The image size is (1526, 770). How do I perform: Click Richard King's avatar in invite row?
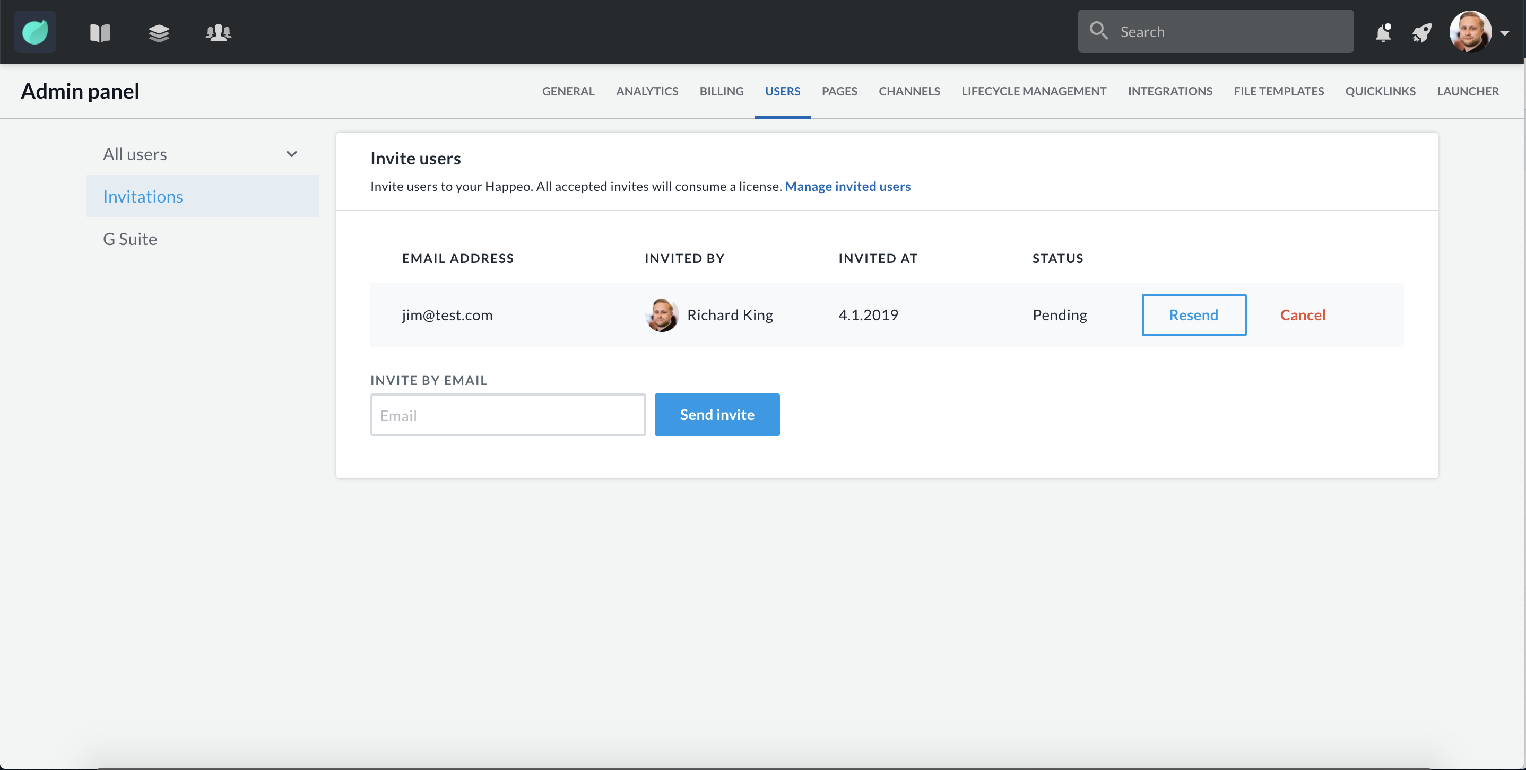(x=661, y=315)
